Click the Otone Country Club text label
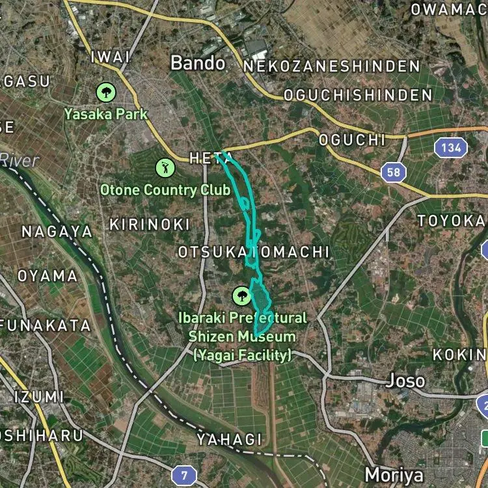This screenshot has height=488, width=488. click(x=165, y=190)
